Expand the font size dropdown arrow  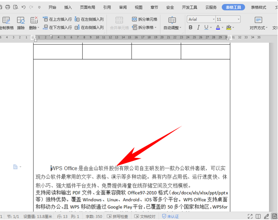coord(239,19)
